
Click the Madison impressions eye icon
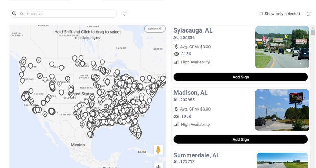(177, 116)
